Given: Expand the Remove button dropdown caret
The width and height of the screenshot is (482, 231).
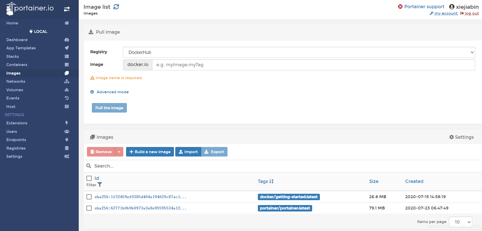Looking at the screenshot, I should click(119, 152).
